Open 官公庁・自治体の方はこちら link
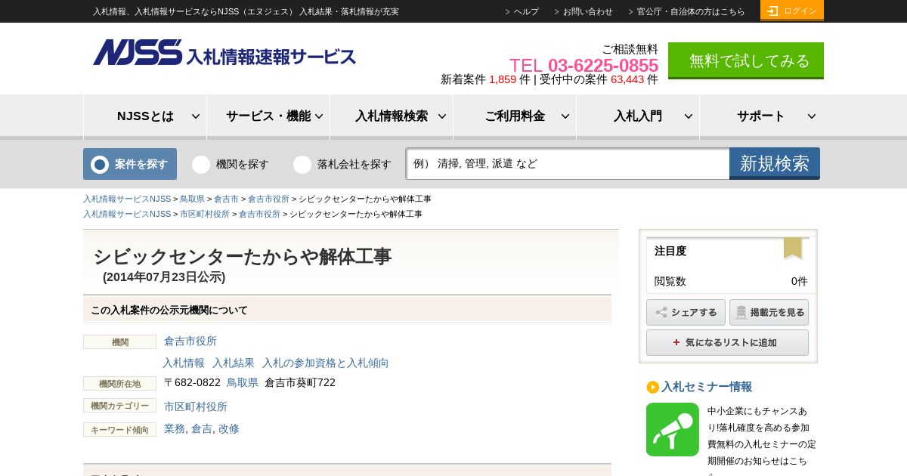907x476 pixels. pos(691,11)
